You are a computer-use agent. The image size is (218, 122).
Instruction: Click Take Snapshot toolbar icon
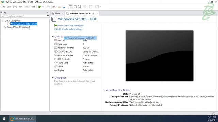pyautogui.click(x=54, y=7)
